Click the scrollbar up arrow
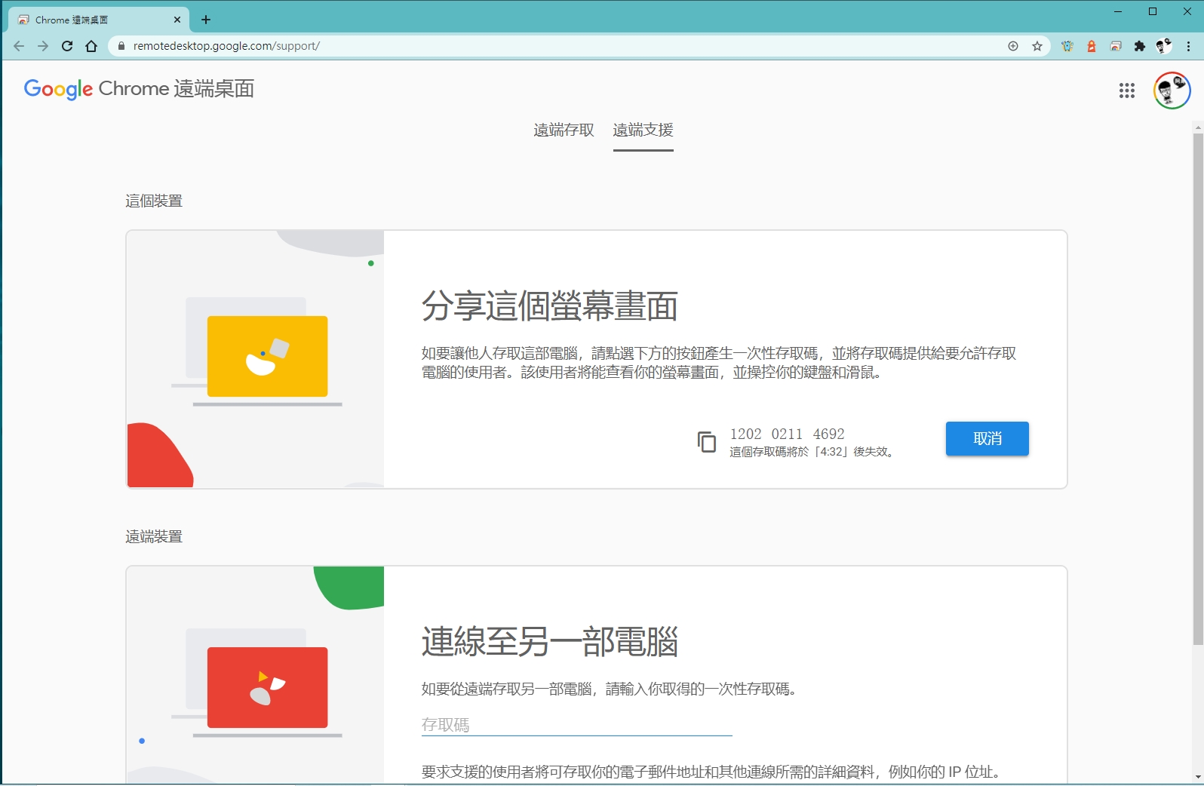 click(x=1198, y=127)
